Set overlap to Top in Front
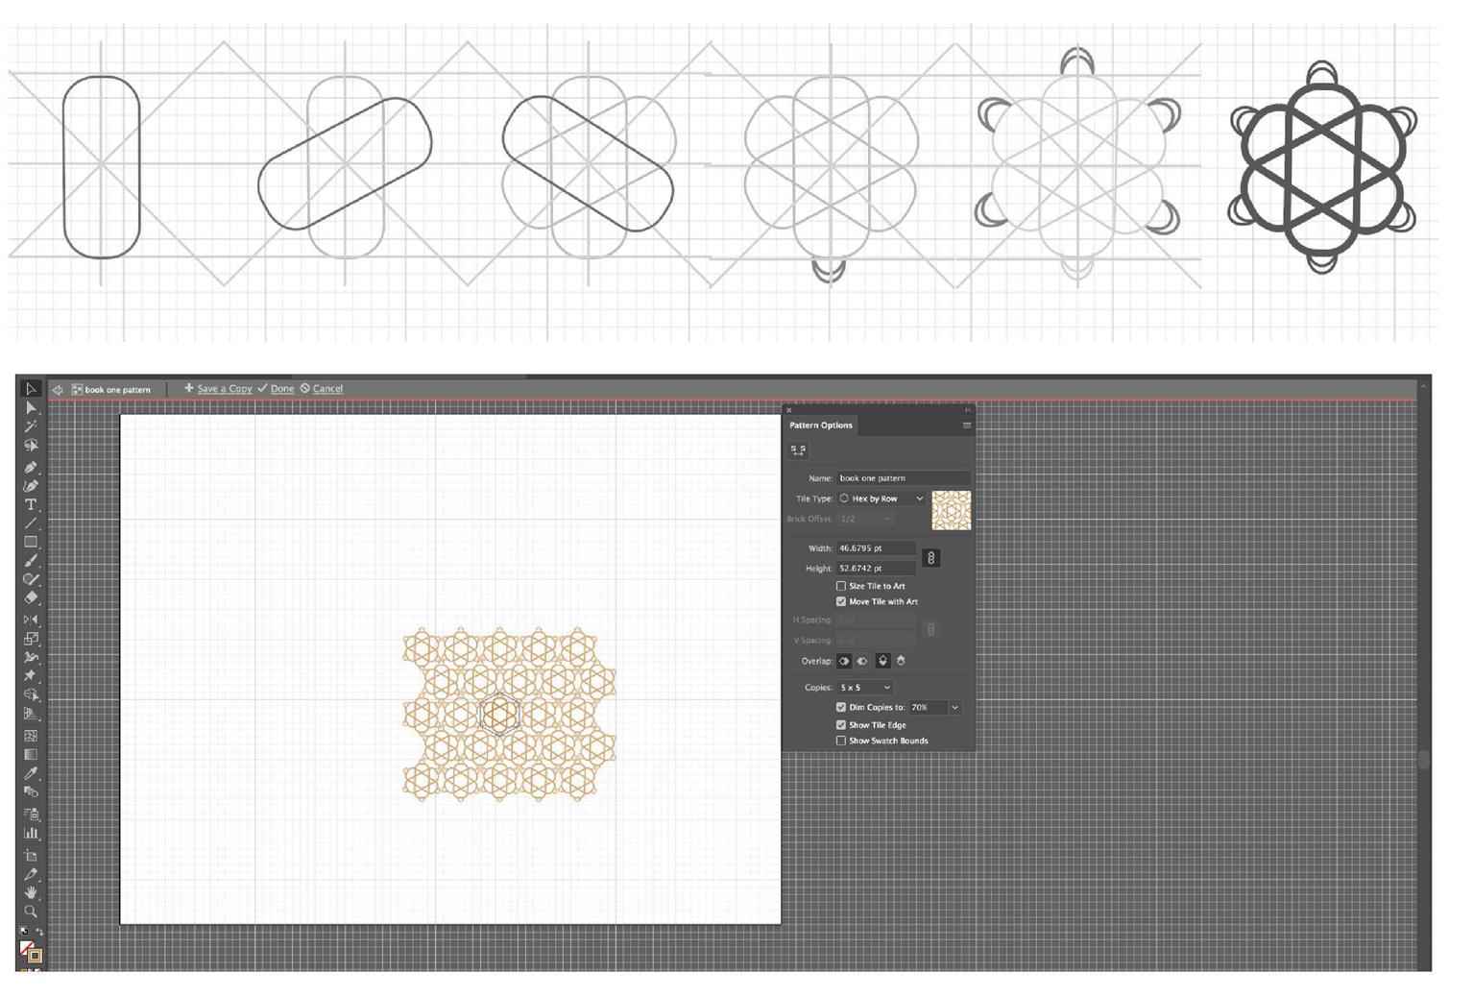The image size is (1473, 997). tap(882, 661)
